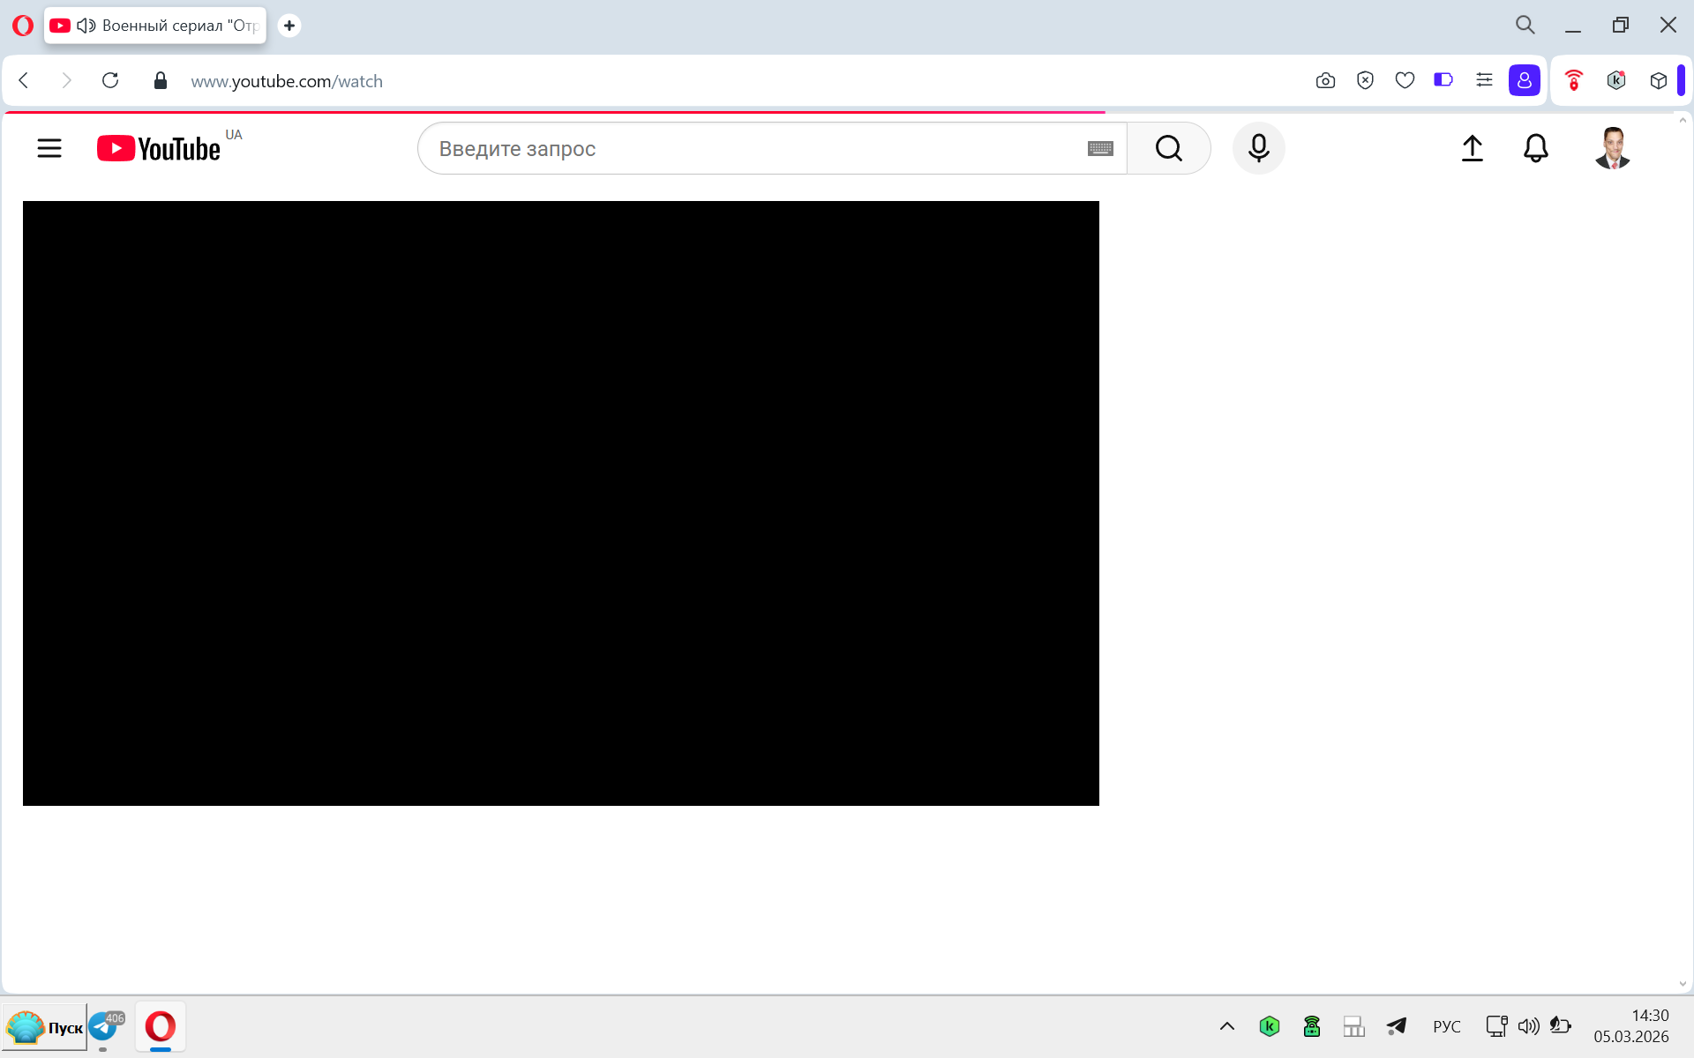1694x1058 pixels.
Task: Expand hidden system tray icons chevron
Action: coord(1226,1026)
